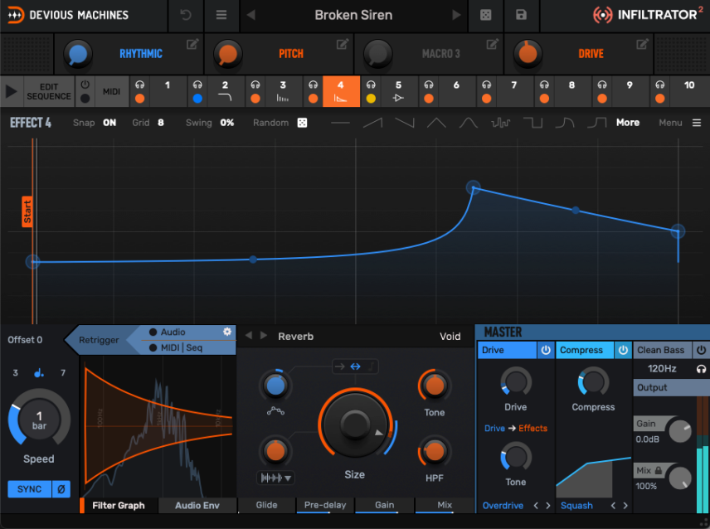The width and height of the screenshot is (710, 529).
Task: Start playback with the play button
Action: click(12, 91)
